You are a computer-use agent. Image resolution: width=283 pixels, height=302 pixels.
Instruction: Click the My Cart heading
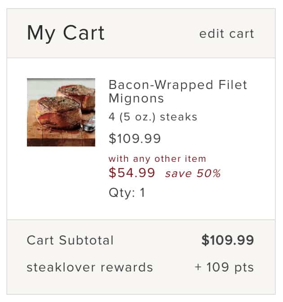pyautogui.click(x=66, y=33)
